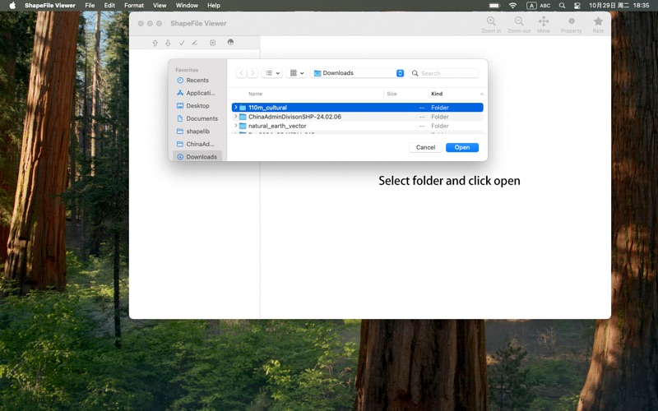The height and width of the screenshot is (411, 658).
Task: Open Spotlight search in menu bar
Action: (x=562, y=6)
